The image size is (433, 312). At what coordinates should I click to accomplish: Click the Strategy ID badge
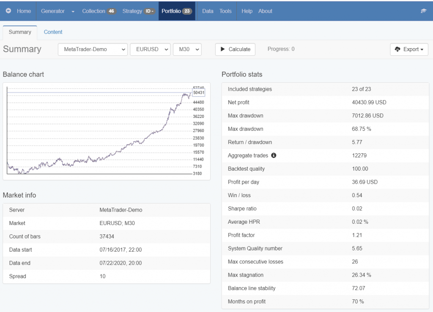(150, 11)
